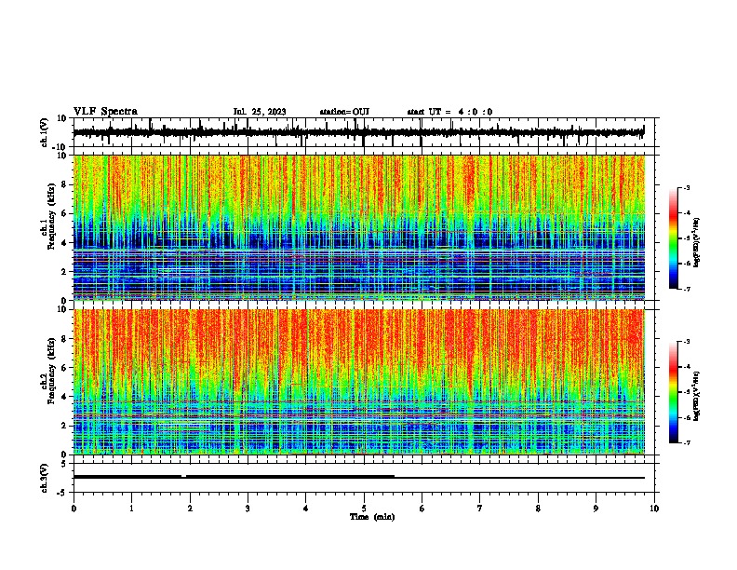Click inside the ch.2 spectrogram panel
This screenshot has width=737, height=570.
point(359,382)
